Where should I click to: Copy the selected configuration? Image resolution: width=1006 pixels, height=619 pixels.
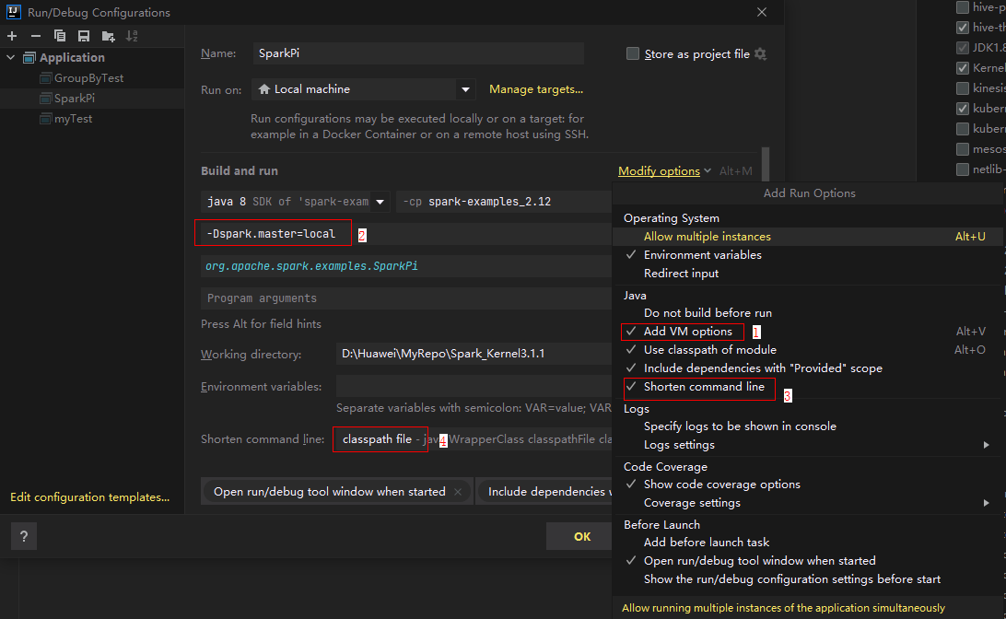point(60,36)
